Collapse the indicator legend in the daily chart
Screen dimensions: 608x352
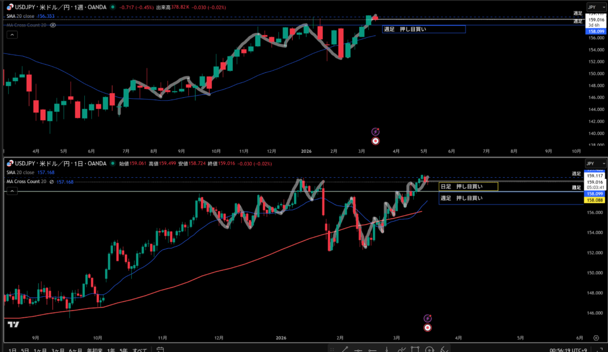pos(11,191)
